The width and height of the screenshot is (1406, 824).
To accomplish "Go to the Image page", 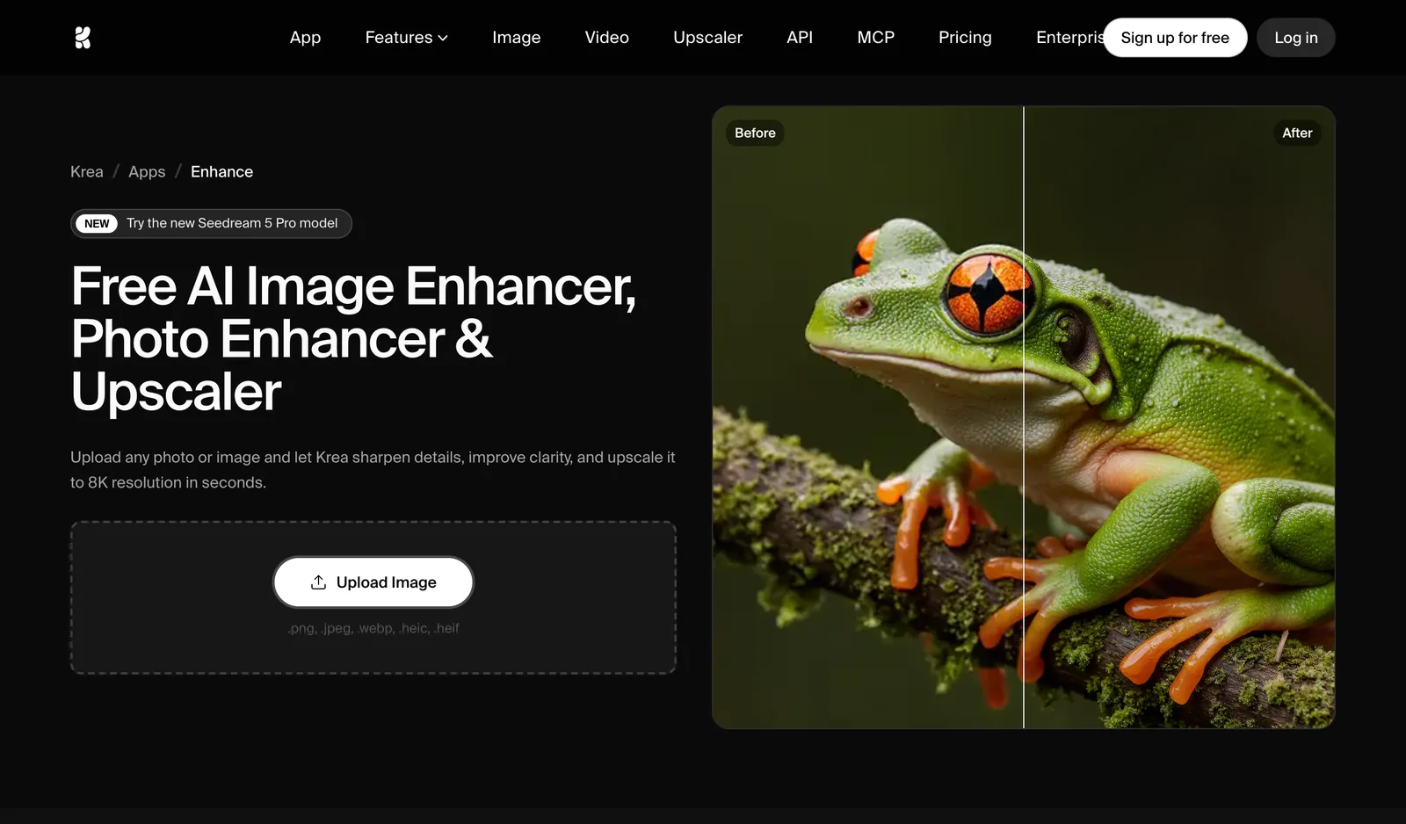I will tap(516, 38).
